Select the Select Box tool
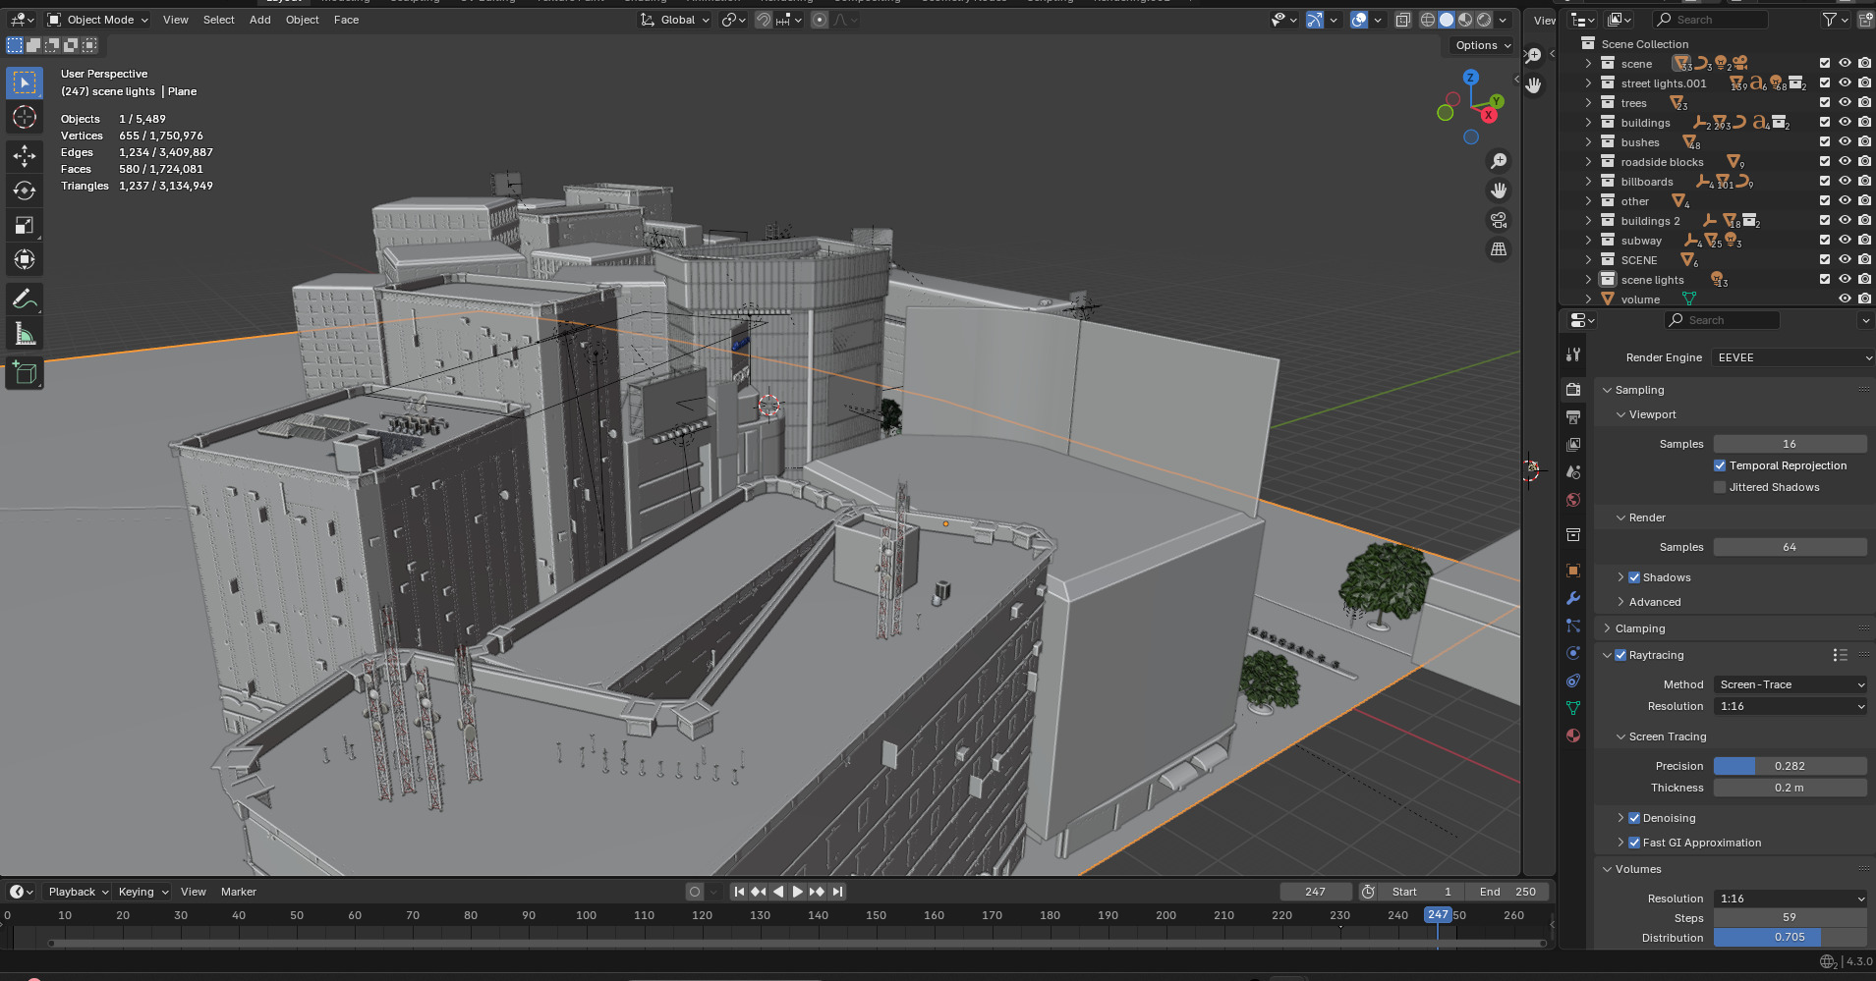 pos(25,82)
